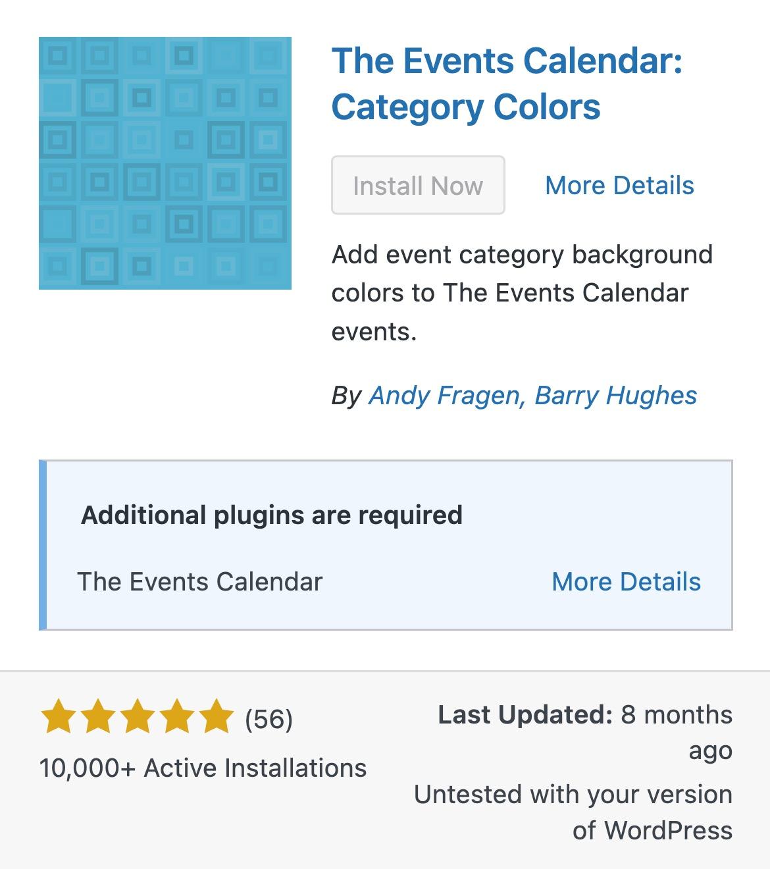The height and width of the screenshot is (869, 770).
Task: Click the Additional plugins are required heading
Action: [x=271, y=515]
